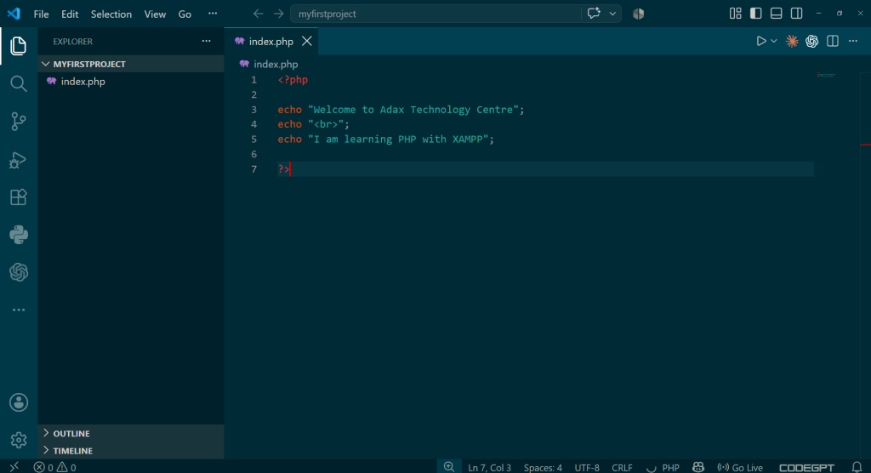871x473 pixels.
Task: Open the ChatGPT view in activity bar
Action: (19, 272)
